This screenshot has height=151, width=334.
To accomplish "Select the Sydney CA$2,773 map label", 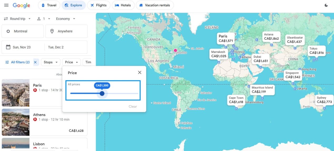I will 324,100.
